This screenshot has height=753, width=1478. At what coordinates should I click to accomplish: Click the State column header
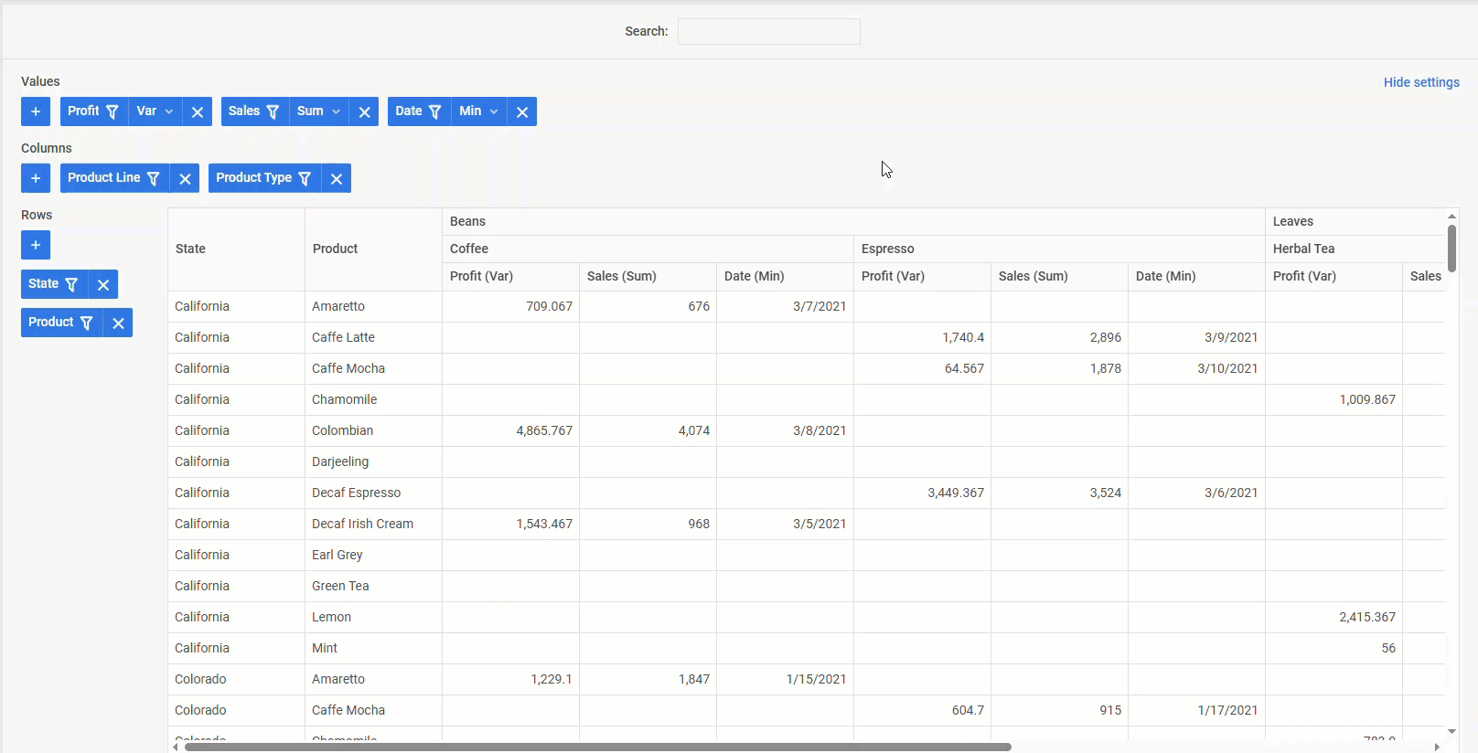236,249
